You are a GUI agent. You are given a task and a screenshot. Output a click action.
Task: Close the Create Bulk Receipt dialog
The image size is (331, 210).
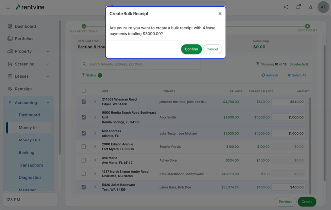[220, 14]
